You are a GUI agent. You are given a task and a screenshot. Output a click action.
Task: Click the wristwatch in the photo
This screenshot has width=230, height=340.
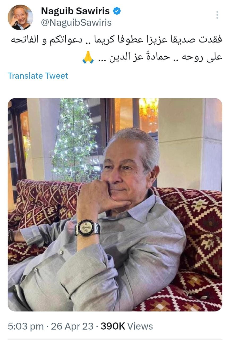87,227
